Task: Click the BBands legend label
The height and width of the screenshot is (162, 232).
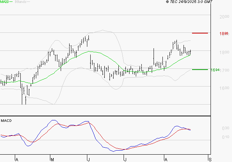Action: pyautogui.click(x=21, y=2)
